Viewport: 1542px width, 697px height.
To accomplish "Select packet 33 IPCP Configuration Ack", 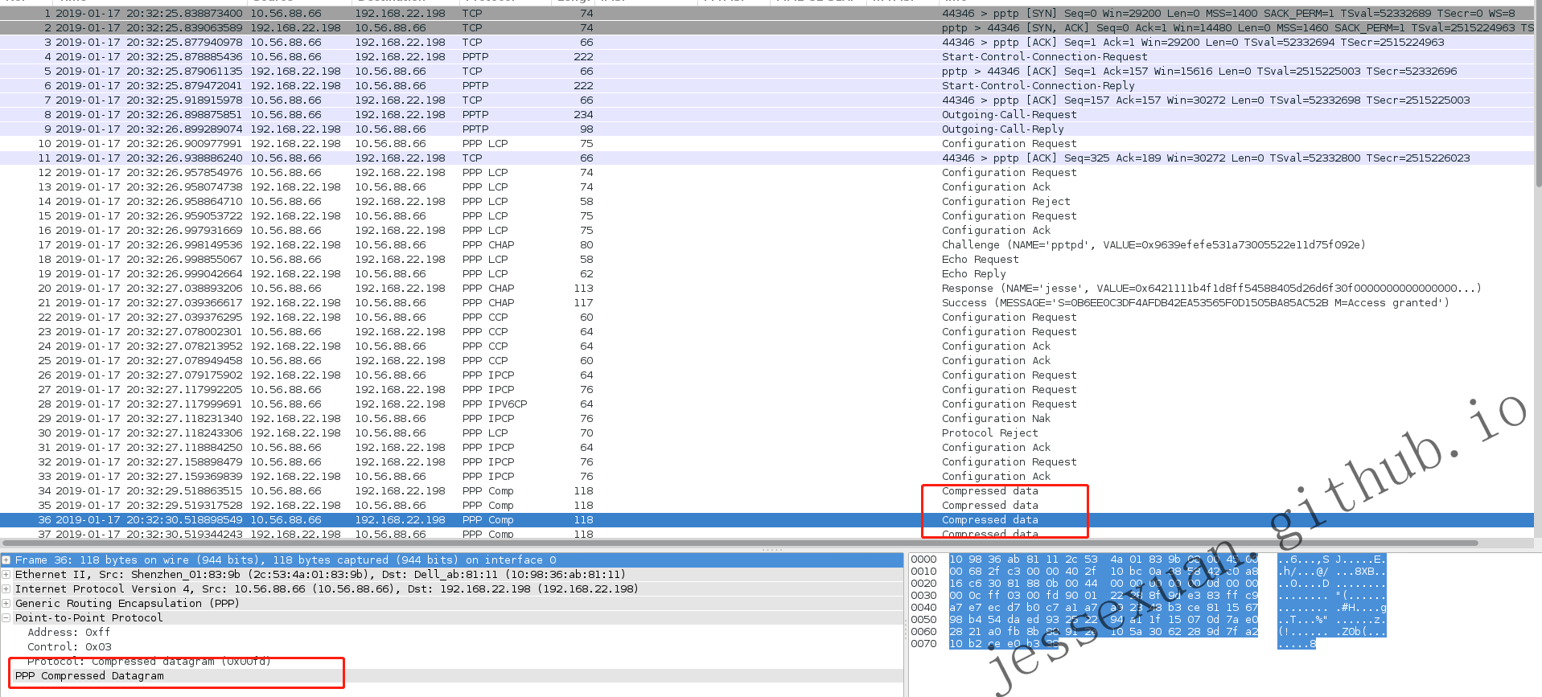I will click(767, 477).
